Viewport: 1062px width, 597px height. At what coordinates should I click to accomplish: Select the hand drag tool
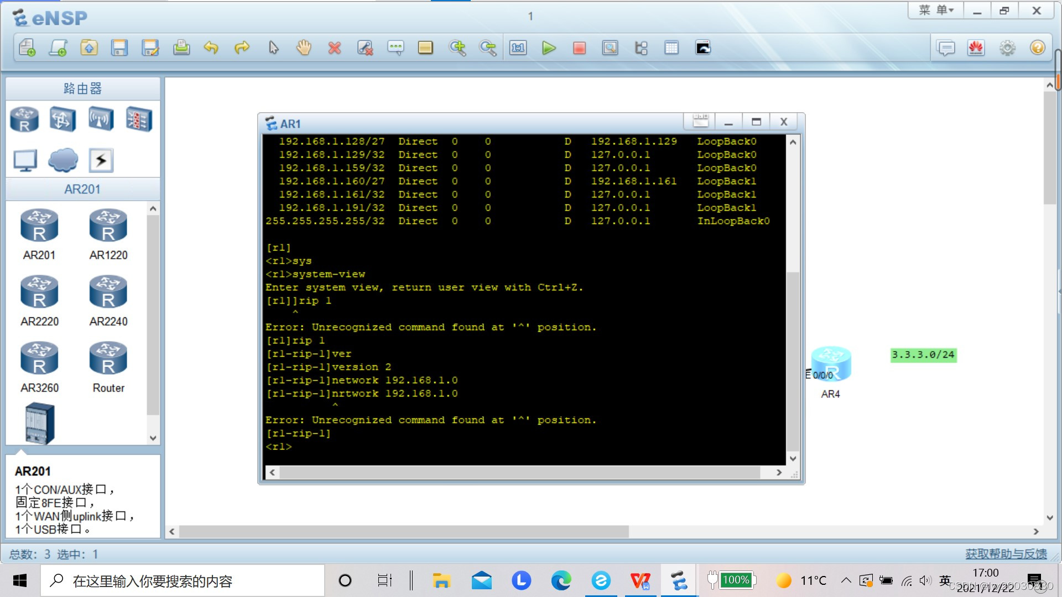pos(304,48)
